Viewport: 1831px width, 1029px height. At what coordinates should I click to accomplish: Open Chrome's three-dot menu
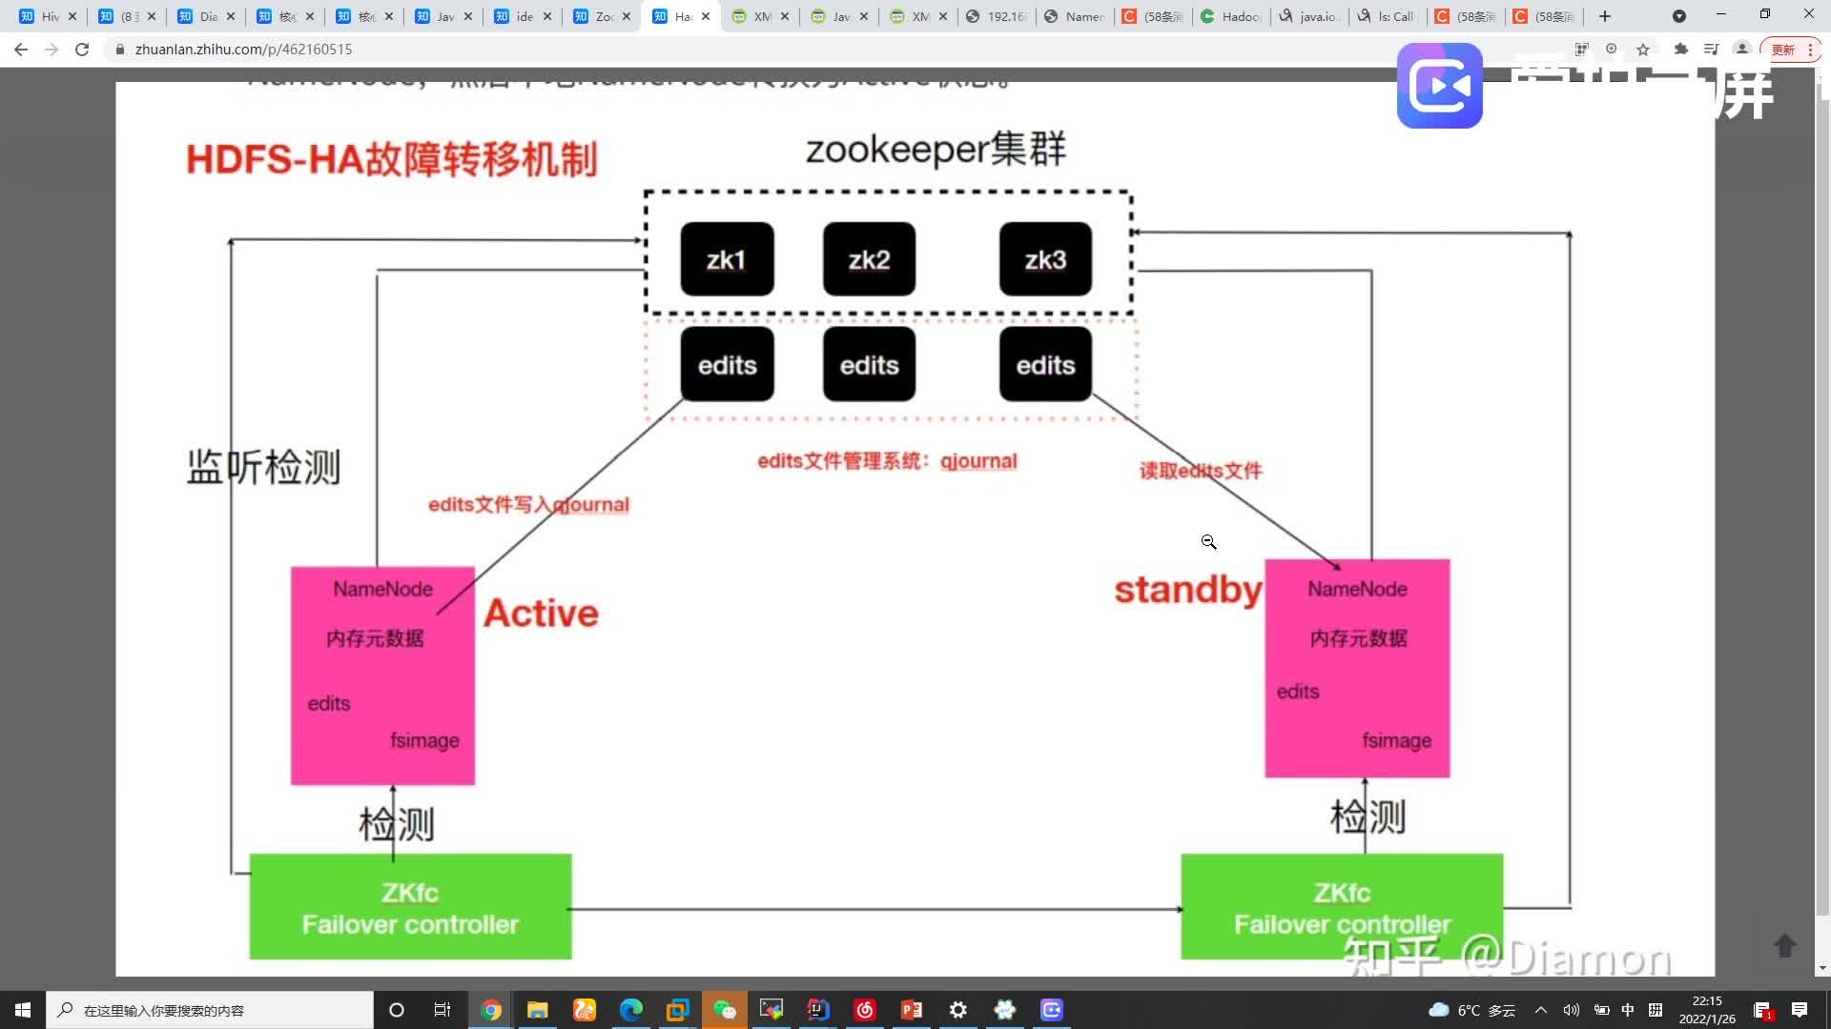1809,49
